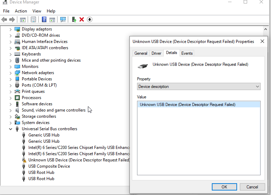The height and width of the screenshot is (195, 271).
Task: Select Unknown USB Device in the tree
Action: 79,160
